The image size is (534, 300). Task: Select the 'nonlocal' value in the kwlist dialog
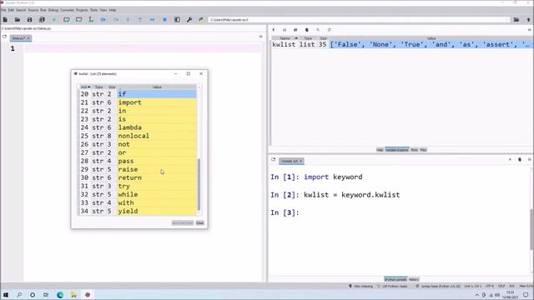(157, 136)
